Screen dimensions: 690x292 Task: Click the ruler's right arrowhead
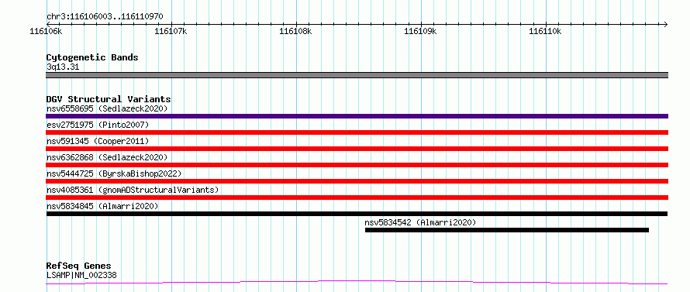click(665, 24)
